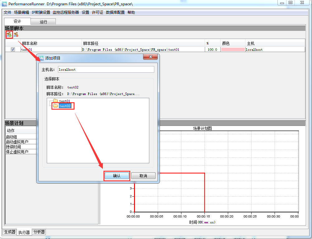The height and width of the screenshot is (239, 312).
Task: Click the PerformanceRunner app icon in the title bar
Action: coord(4,4)
